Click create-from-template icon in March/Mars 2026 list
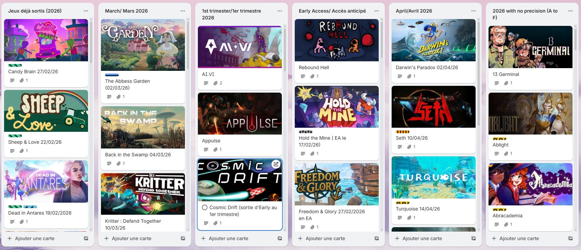This screenshot has width=581, height=250. 183,238
